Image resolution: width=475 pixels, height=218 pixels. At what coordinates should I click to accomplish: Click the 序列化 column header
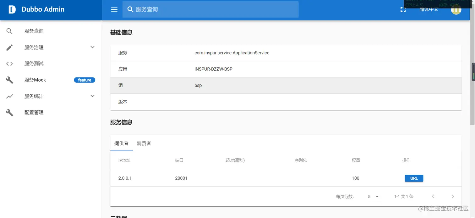pos(301,160)
